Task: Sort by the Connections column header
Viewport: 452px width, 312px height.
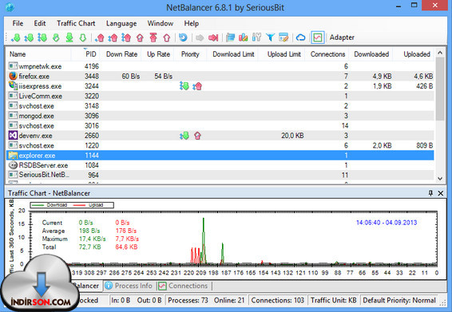Action: click(327, 54)
